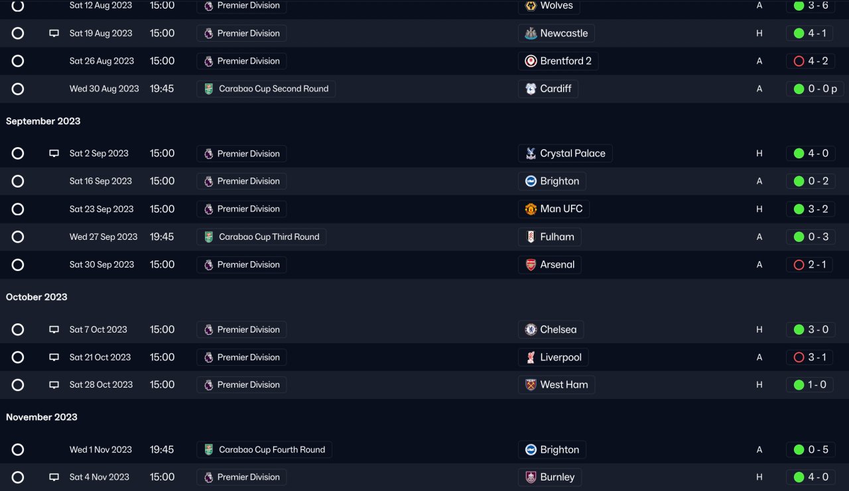Screen dimensions: 849x491
Task: Open the Liverpool team link
Action: click(x=560, y=358)
